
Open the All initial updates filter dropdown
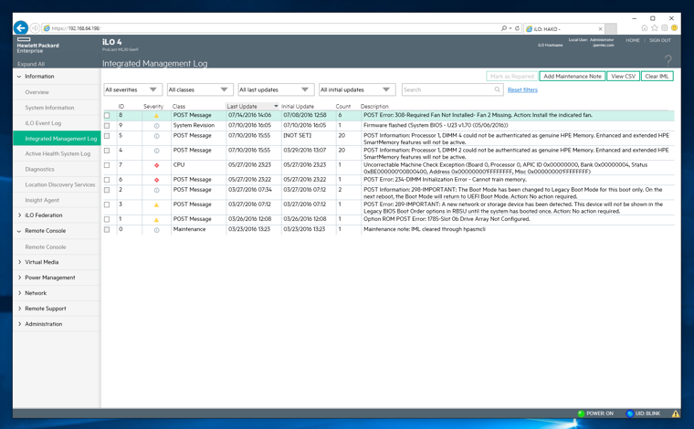click(x=357, y=89)
